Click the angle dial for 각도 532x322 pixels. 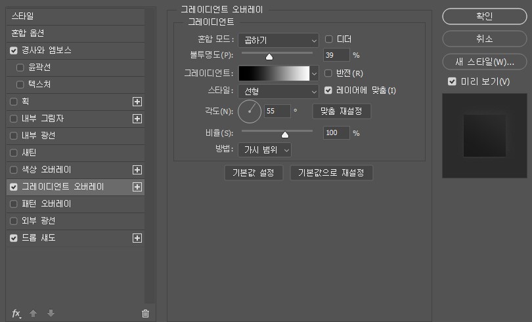click(x=250, y=111)
